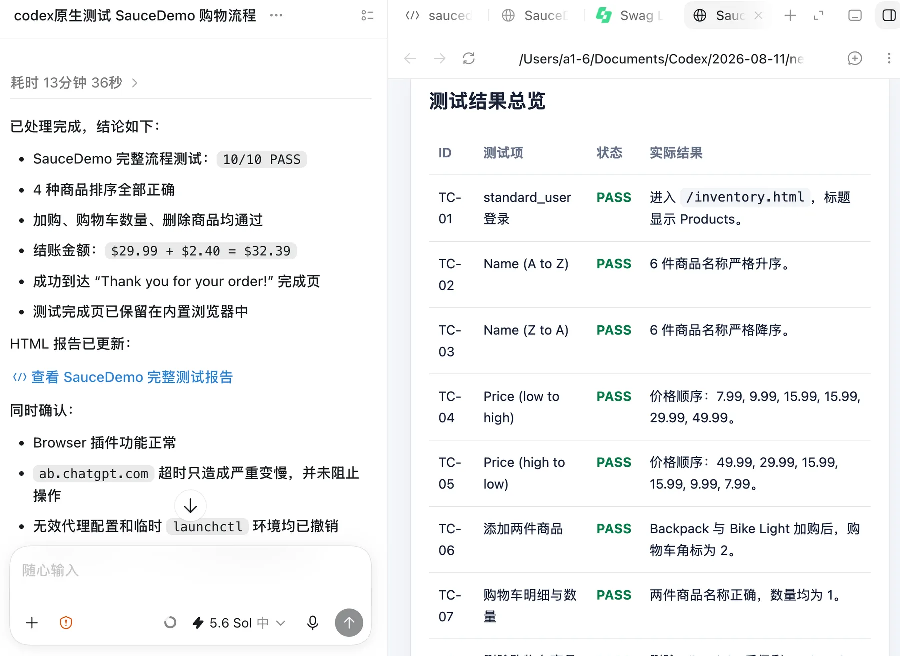This screenshot has width=900, height=656.
Task: Expand the browser panel to full size
Action: (818, 16)
